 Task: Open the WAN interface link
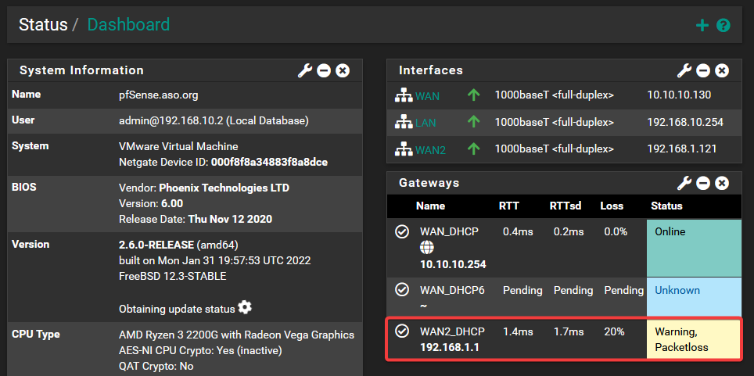tap(427, 96)
